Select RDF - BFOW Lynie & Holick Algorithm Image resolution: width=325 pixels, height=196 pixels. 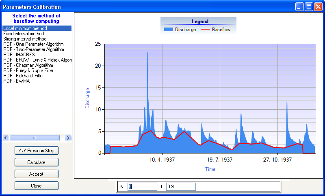[x=37, y=60]
